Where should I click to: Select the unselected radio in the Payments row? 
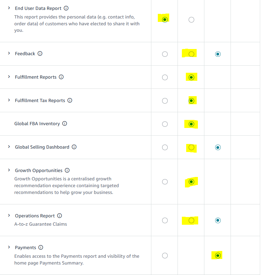(165, 256)
